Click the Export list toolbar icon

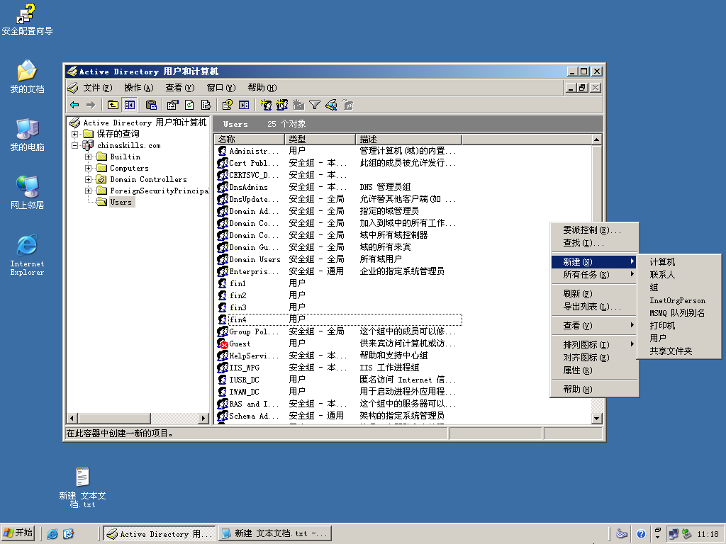(x=206, y=105)
